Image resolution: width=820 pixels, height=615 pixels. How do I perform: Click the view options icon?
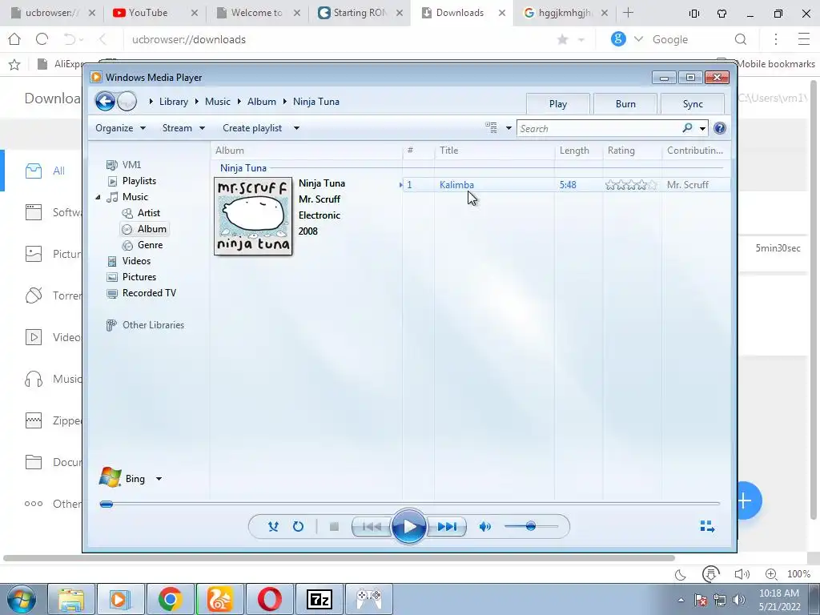coord(491,127)
